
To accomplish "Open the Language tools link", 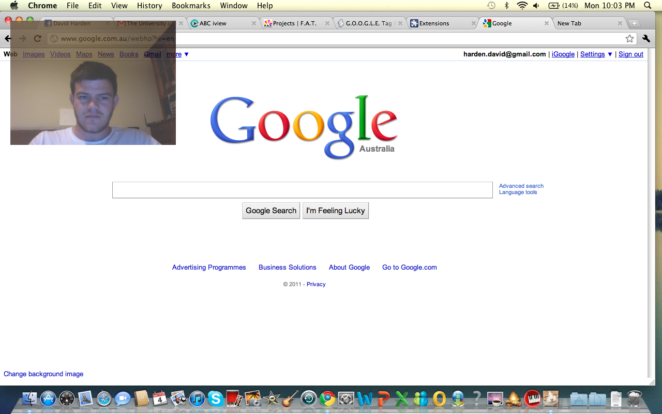I will point(518,192).
